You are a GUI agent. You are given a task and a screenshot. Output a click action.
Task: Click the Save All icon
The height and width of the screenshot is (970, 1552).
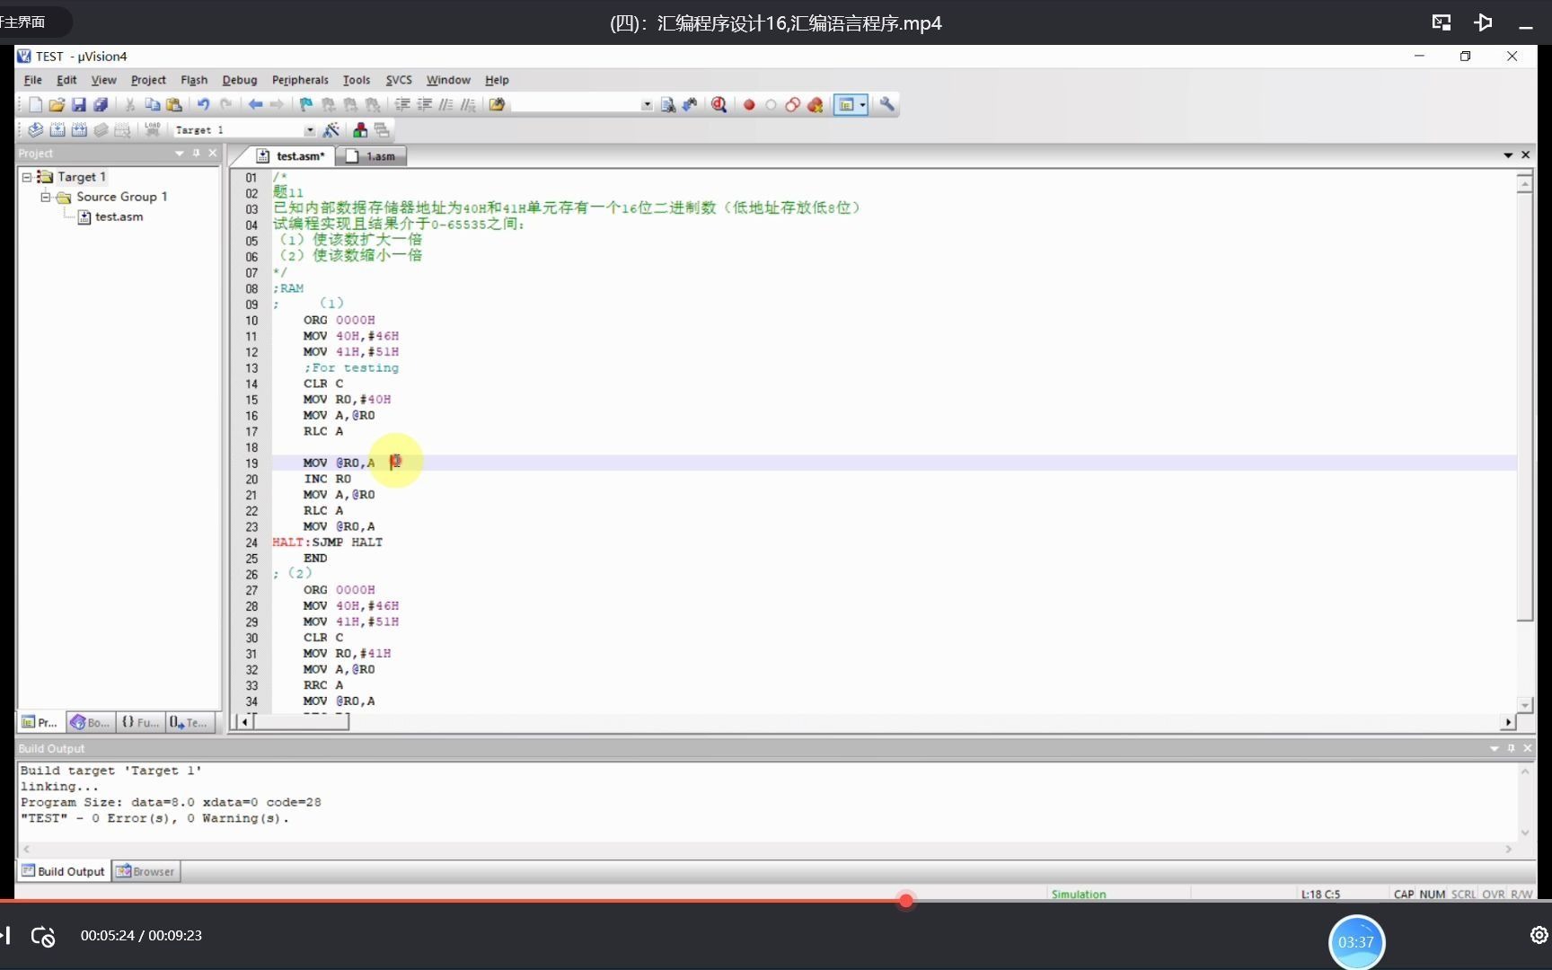101,105
